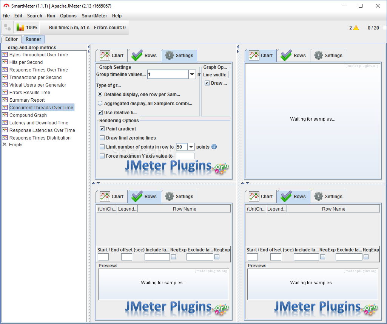
Task: Select Detailed display, one row per Sampler
Action: (100, 95)
